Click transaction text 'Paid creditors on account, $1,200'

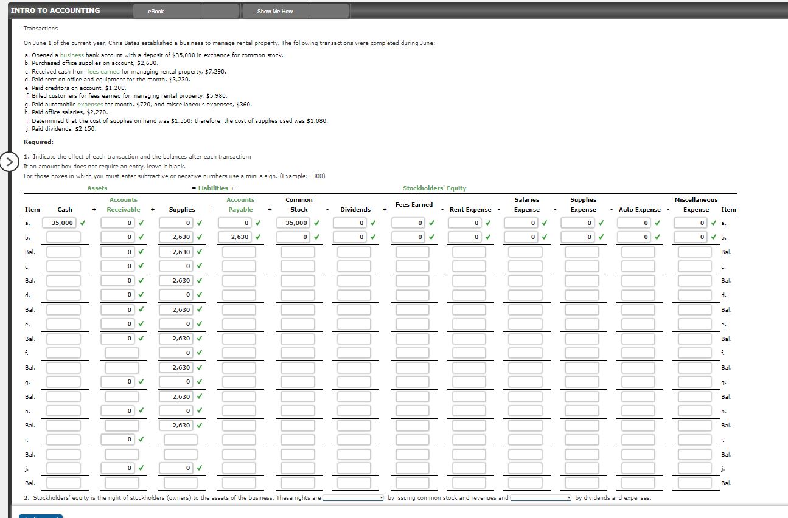(x=78, y=88)
